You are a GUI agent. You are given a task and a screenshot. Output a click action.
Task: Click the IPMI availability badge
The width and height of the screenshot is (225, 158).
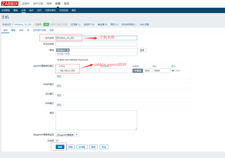(x=65, y=24)
